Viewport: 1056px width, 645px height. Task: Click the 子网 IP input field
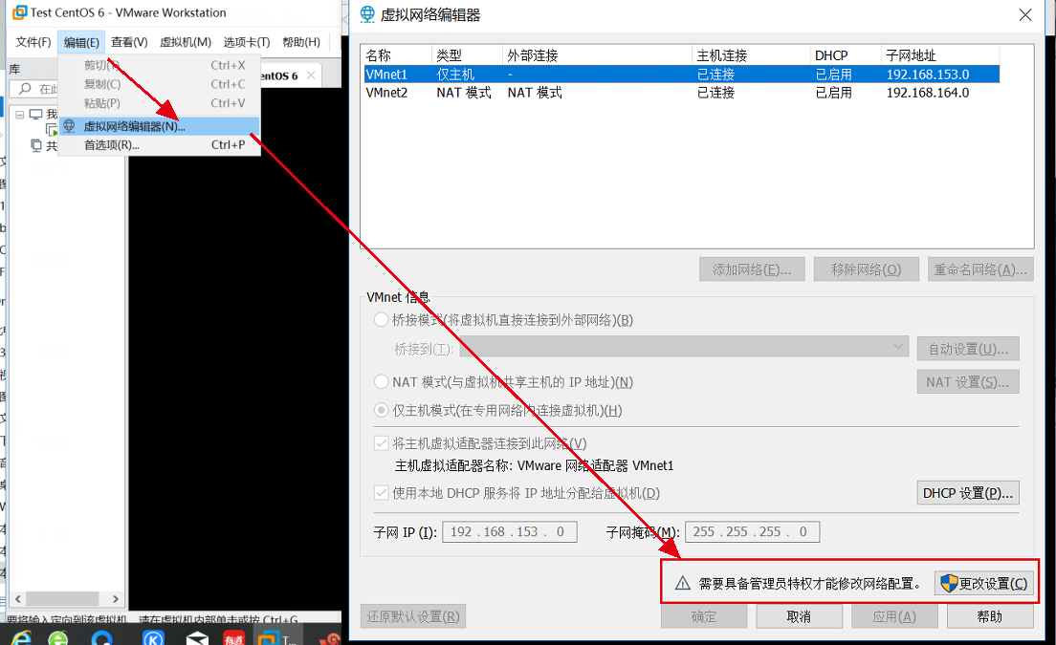coord(510,532)
